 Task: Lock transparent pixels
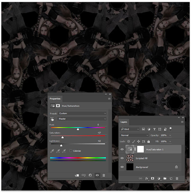pos(129,142)
